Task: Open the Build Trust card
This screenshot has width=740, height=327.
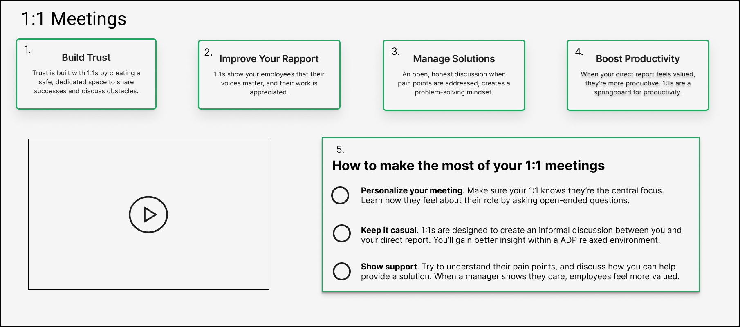Action: pos(86,58)
